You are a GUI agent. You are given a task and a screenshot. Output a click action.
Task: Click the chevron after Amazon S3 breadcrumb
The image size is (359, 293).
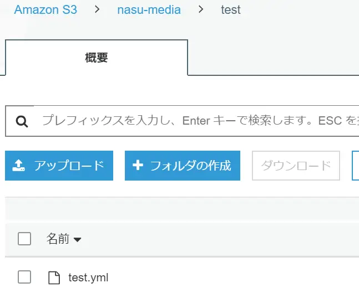click(x=97, y=9)
